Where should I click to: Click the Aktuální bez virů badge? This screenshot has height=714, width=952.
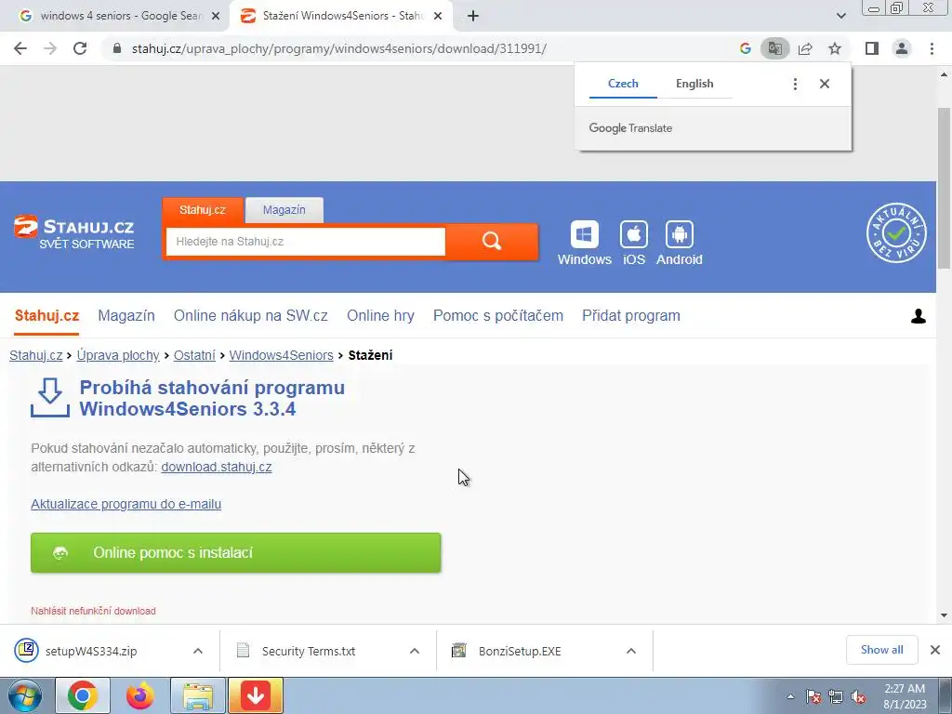(896, 232)
